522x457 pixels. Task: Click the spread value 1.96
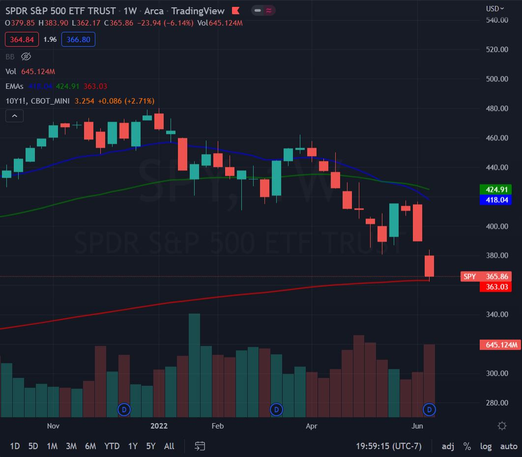[x=50, y=40]
